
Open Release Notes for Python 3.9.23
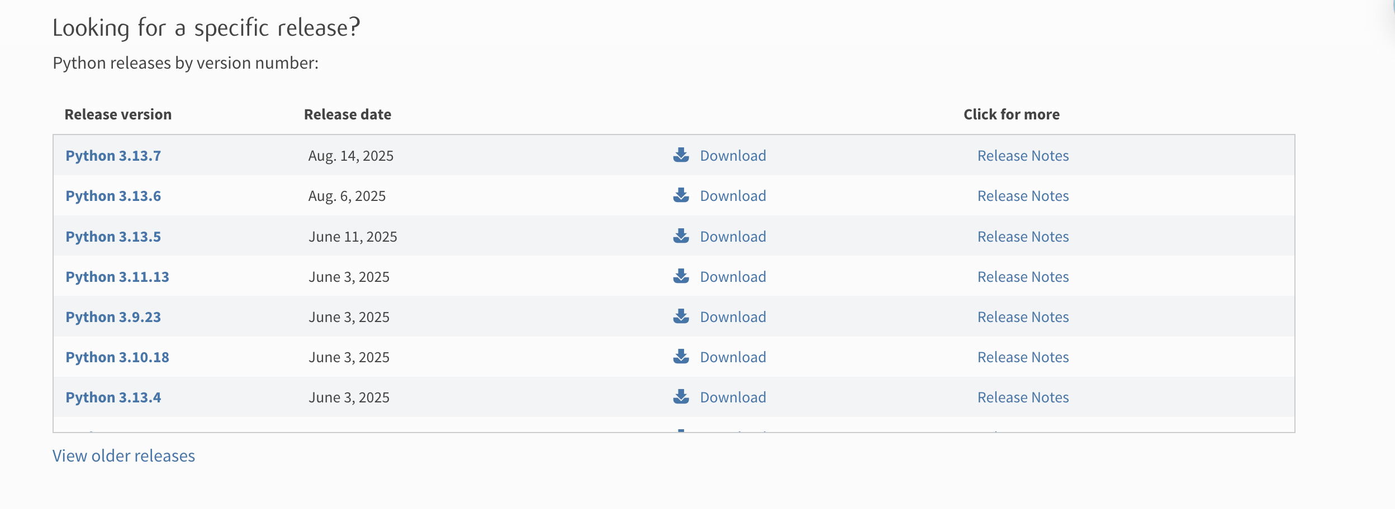coord(1023,317)
